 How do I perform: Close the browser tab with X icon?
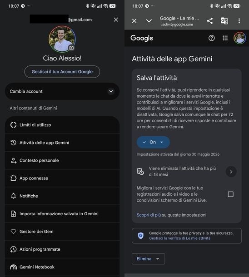134,21
